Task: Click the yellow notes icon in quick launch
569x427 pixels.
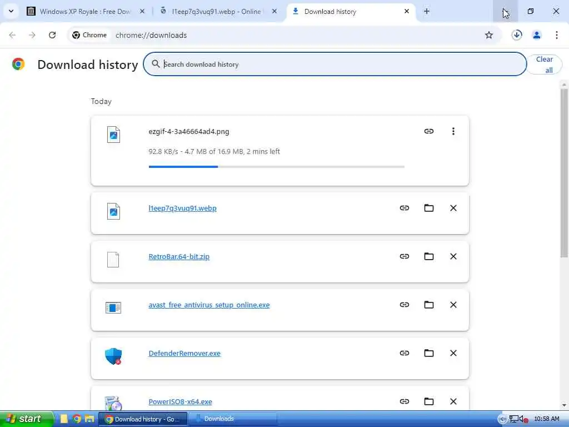Action: 64,419
